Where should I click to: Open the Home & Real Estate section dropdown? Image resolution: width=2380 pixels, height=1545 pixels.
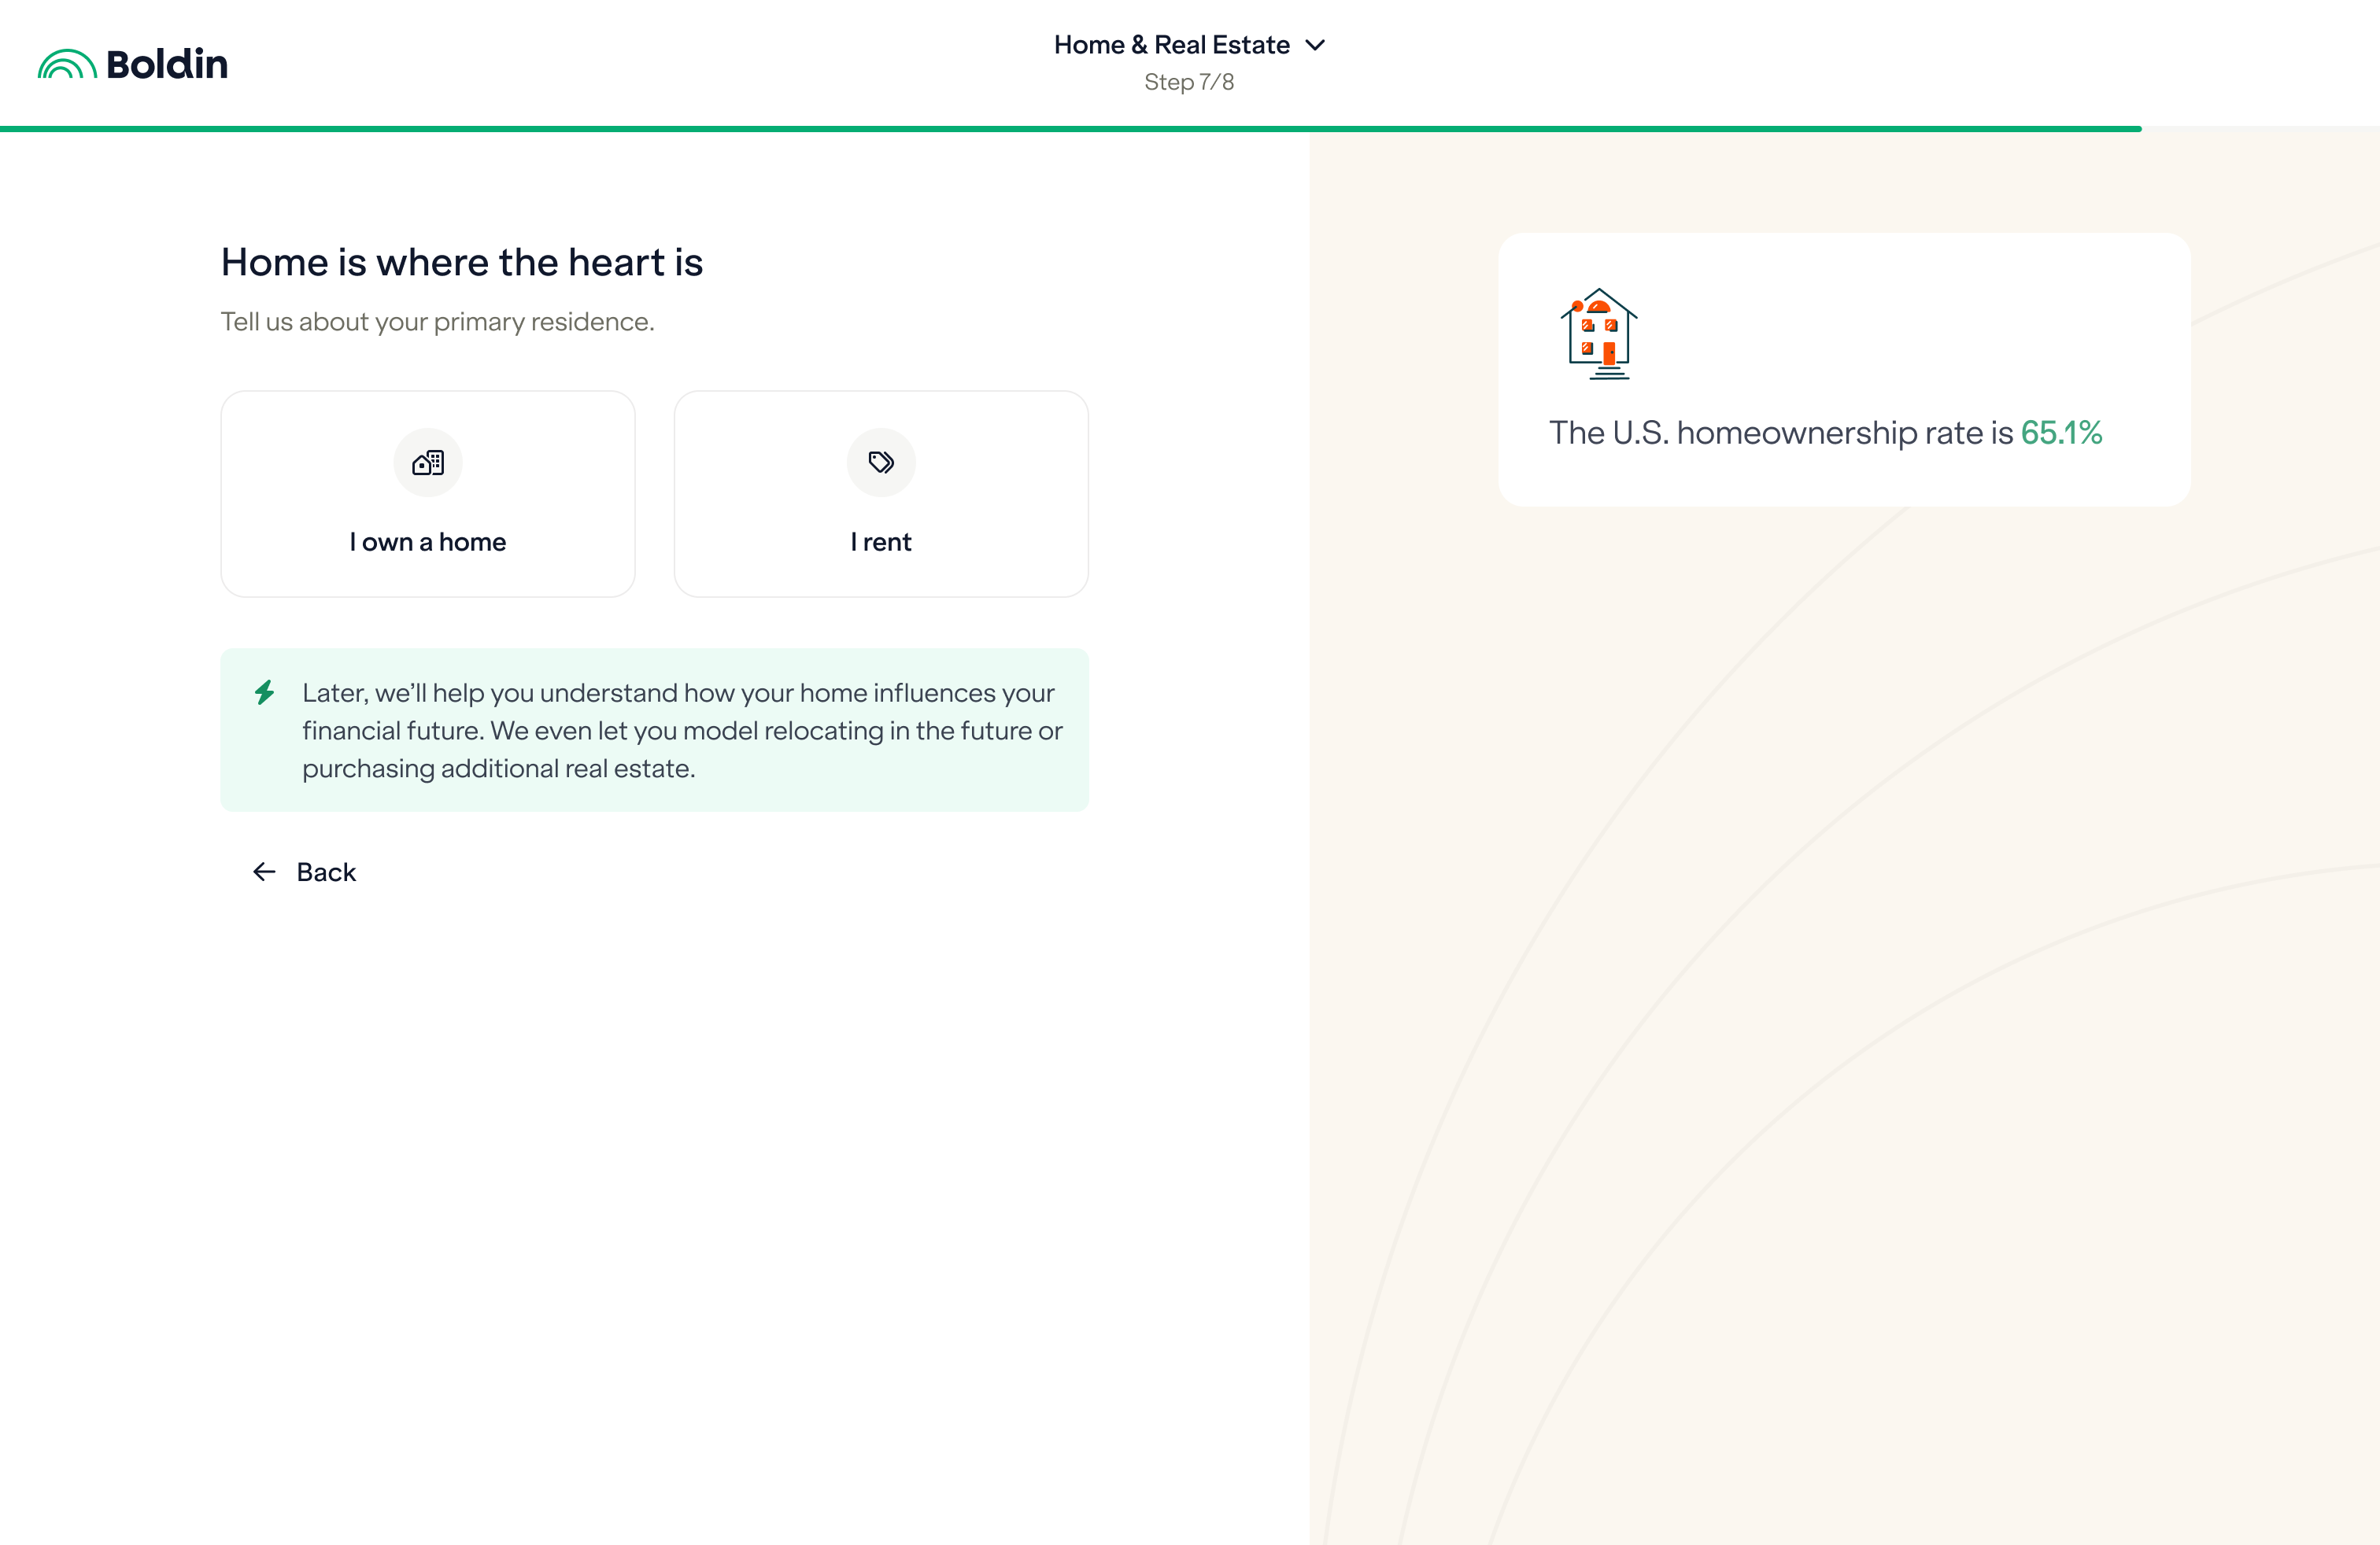[x=1189, y=45]
